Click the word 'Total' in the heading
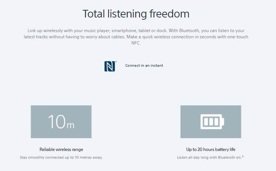Viewport: 276px width, 171px height. tap(94, 14)
